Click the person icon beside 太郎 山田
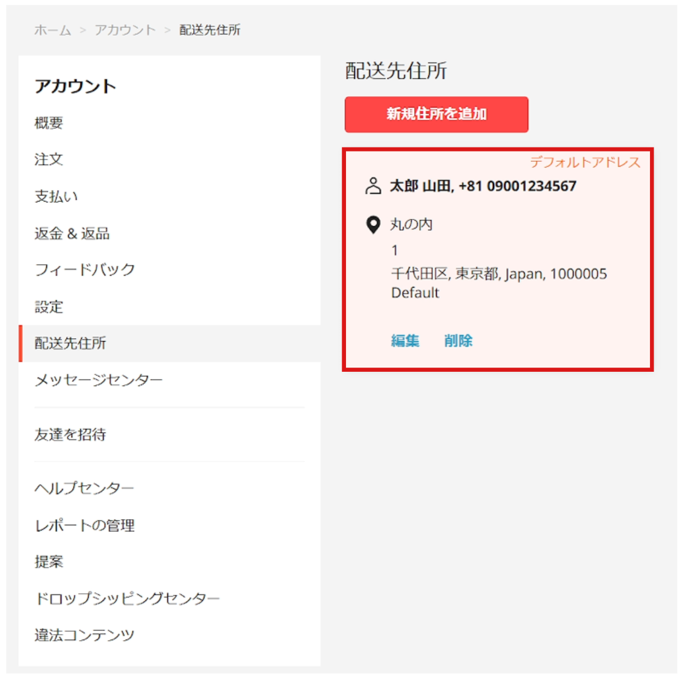The width and height of the screenshot is (683, 678). 373,186
